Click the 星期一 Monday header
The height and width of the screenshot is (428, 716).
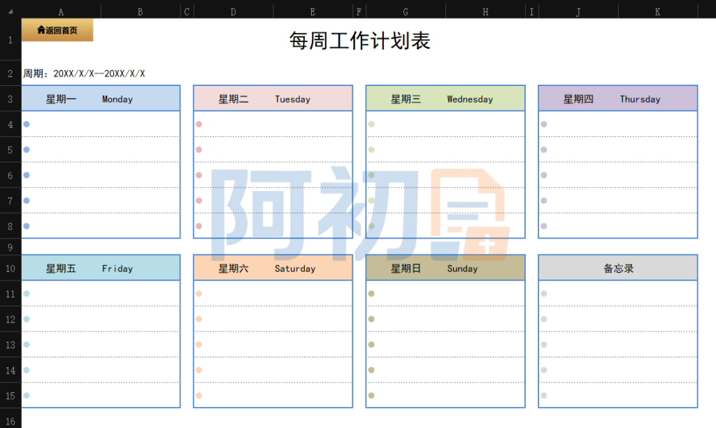coord(101,98)
